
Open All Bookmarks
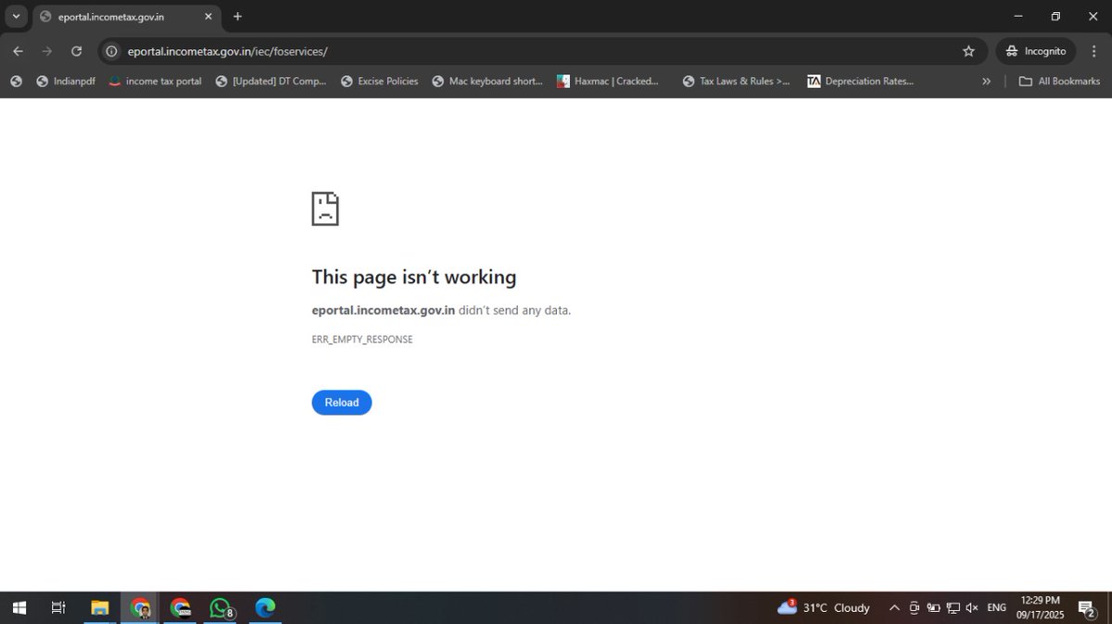1059,81
